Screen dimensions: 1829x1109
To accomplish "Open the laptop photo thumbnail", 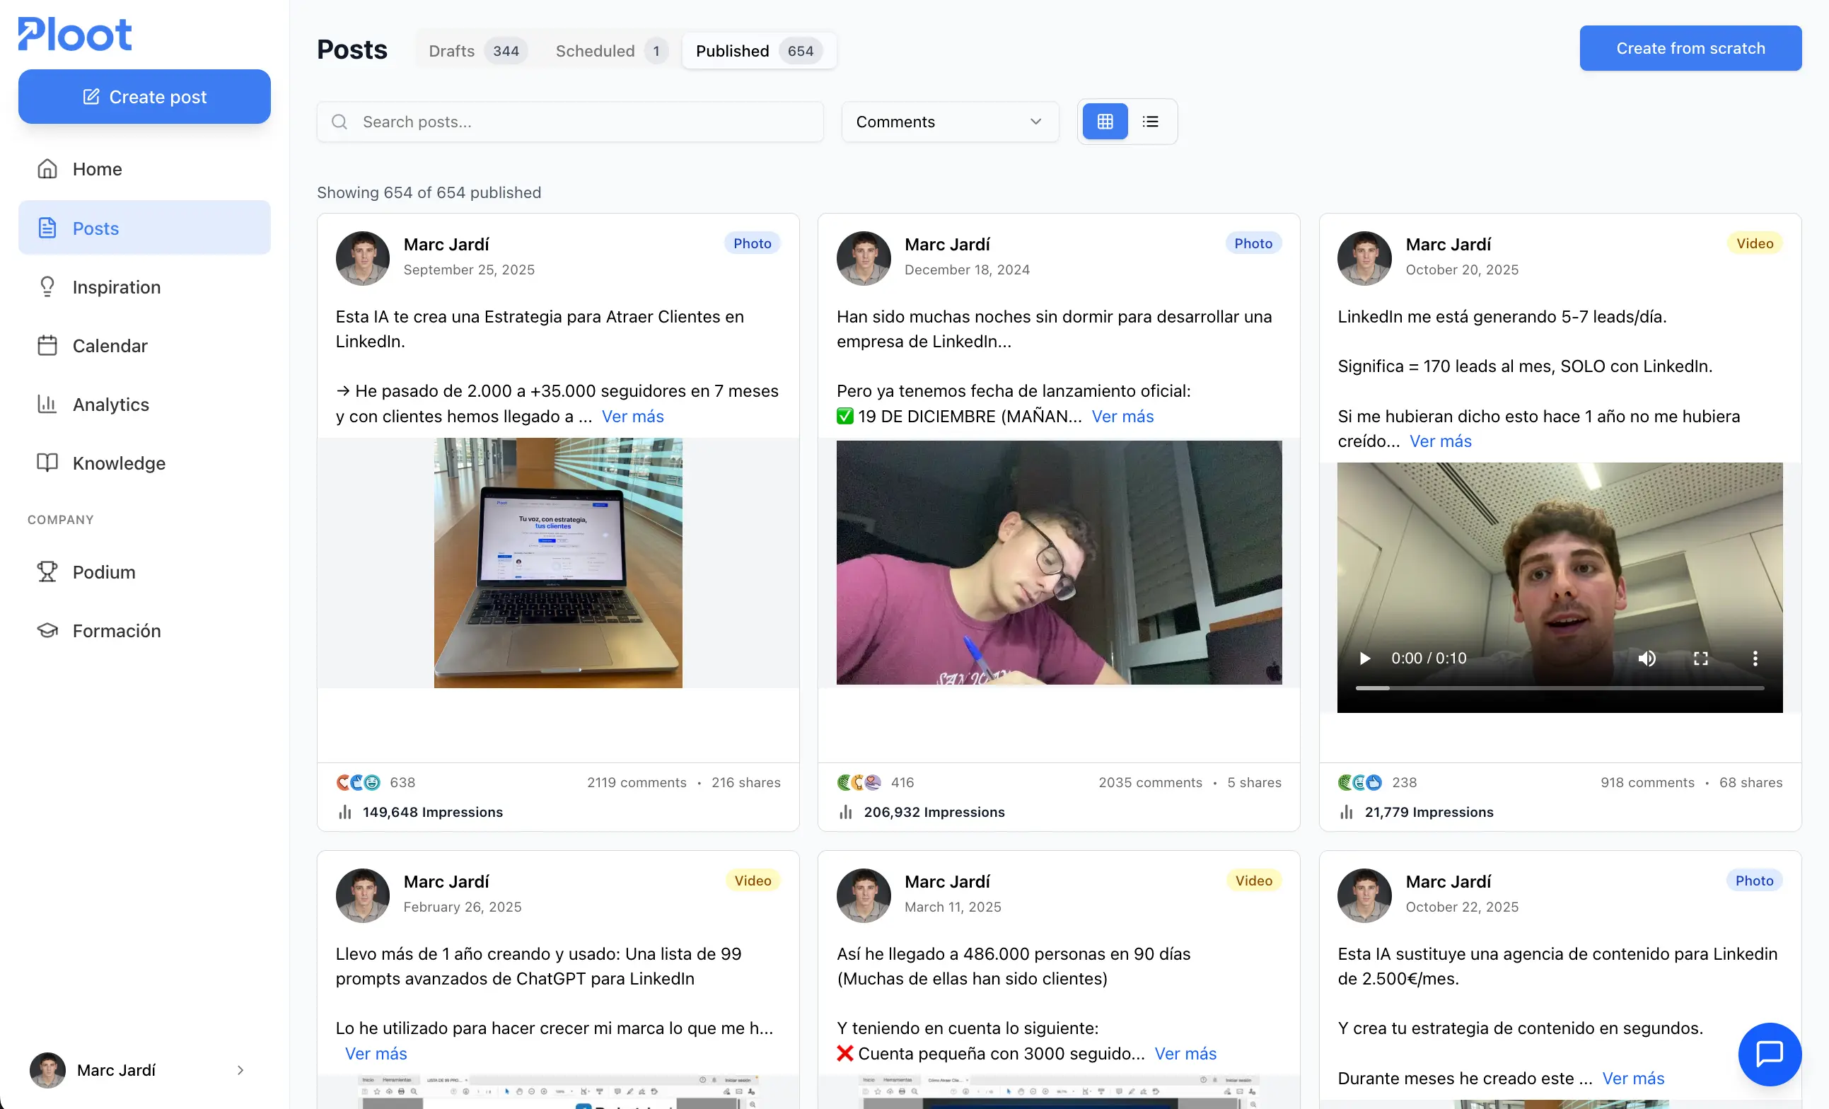I will click(558, 563).
